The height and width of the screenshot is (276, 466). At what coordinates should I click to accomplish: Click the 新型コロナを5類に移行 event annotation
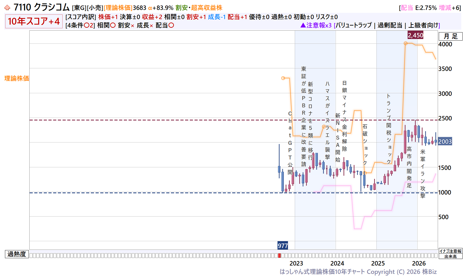(x=310, y=121)
